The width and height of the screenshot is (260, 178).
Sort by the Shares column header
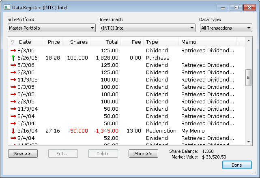click(x=78, y=42)
